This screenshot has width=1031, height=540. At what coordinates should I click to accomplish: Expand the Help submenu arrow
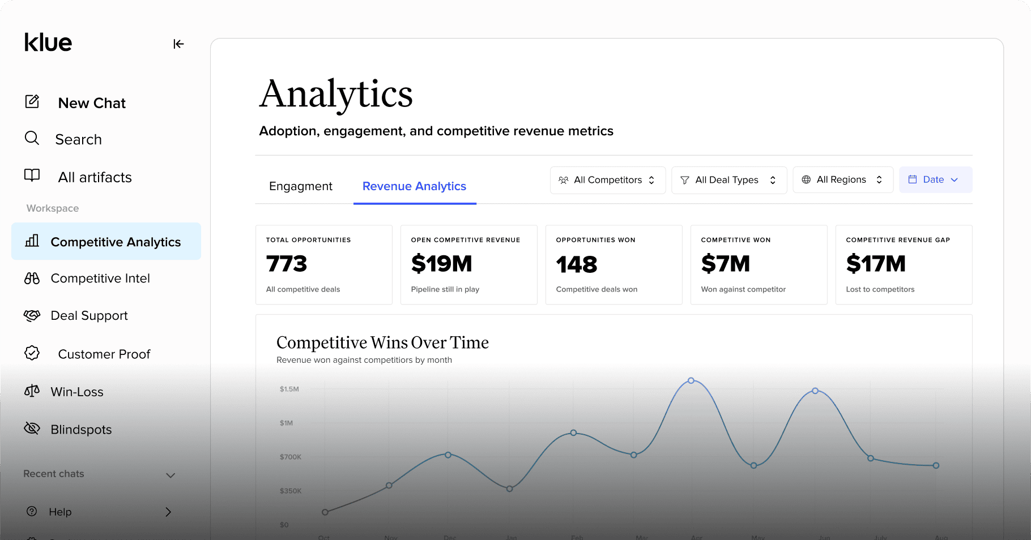[168, 512]
